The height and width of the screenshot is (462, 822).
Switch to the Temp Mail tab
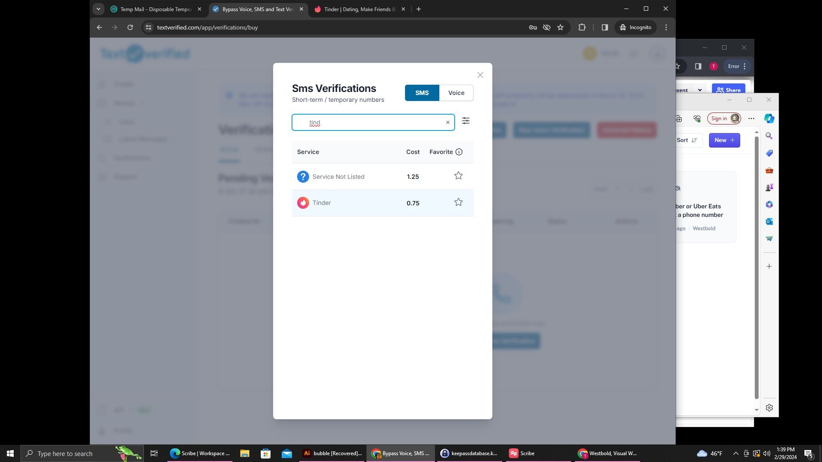(156, 9)
